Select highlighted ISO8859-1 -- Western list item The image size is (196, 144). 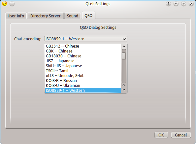pos(83,90)
